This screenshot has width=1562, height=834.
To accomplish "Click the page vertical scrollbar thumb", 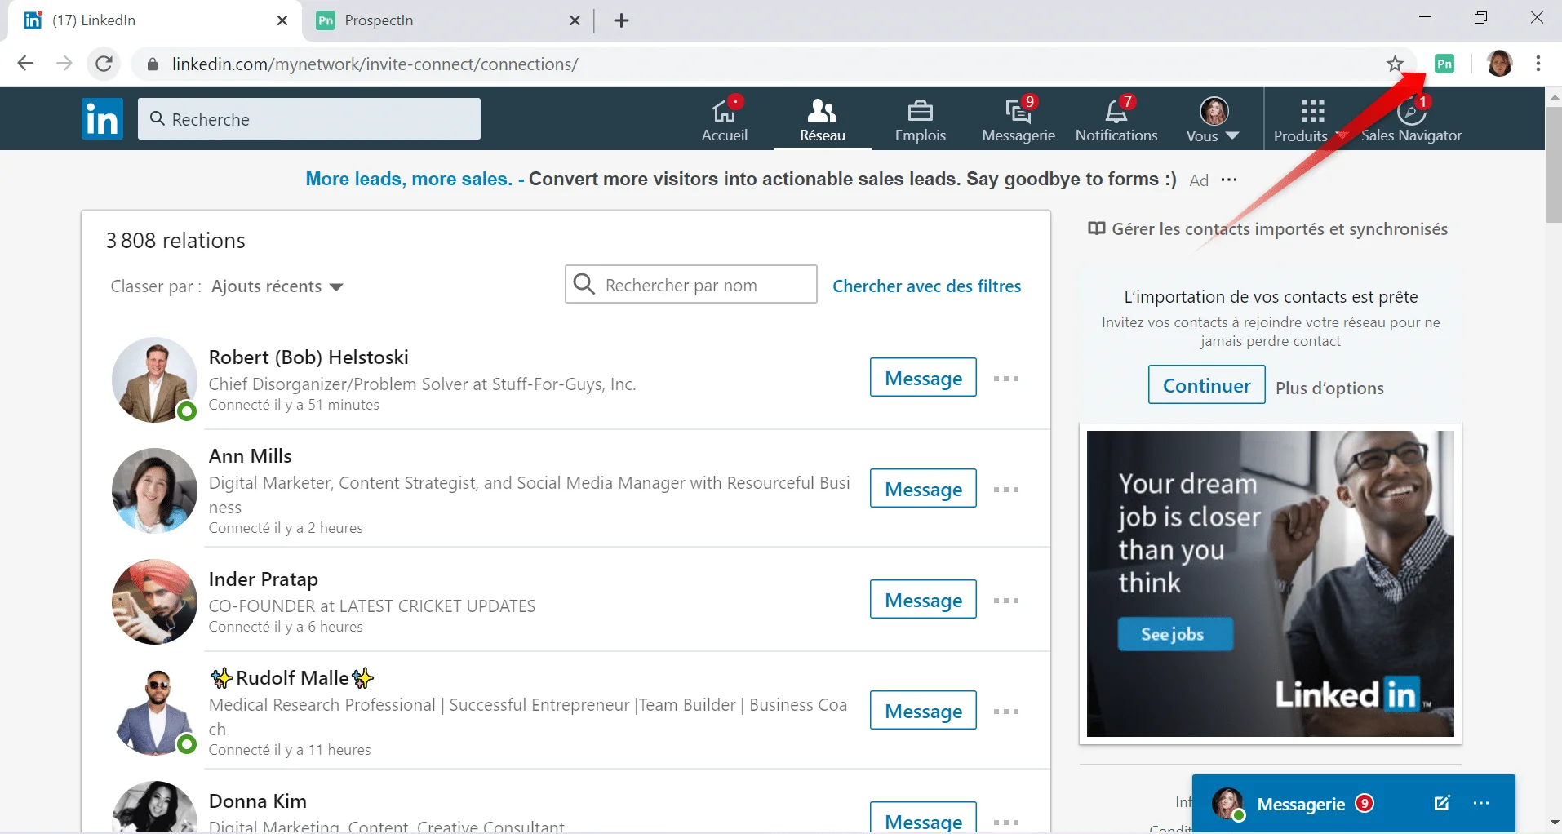I will click(x=1554, y=165).
